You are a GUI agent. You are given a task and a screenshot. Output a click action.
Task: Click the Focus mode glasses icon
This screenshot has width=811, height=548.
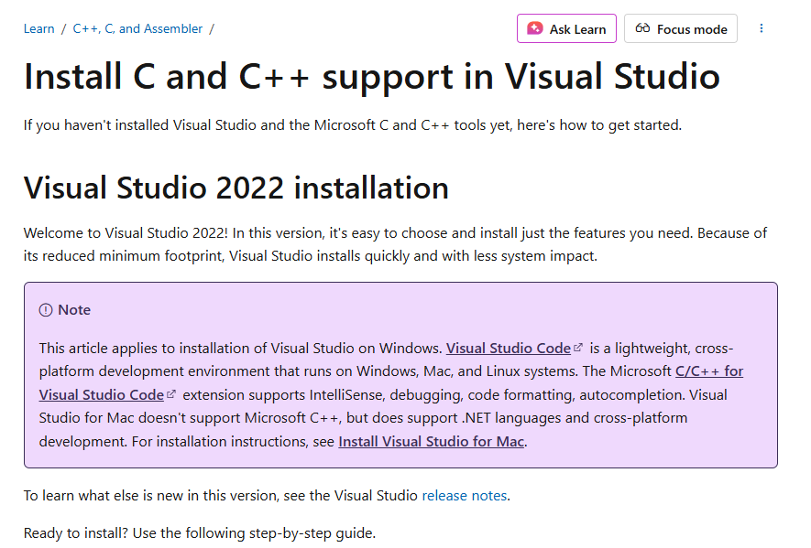(643, 28)
